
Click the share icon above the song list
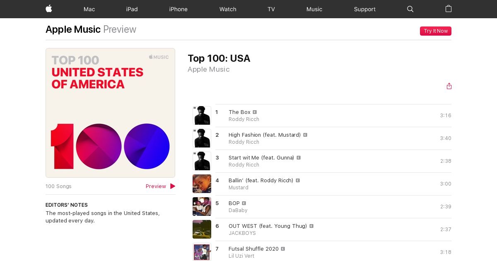(449, 86)
